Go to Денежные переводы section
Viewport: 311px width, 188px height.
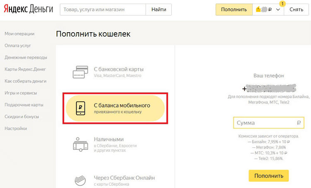point(26,57)
